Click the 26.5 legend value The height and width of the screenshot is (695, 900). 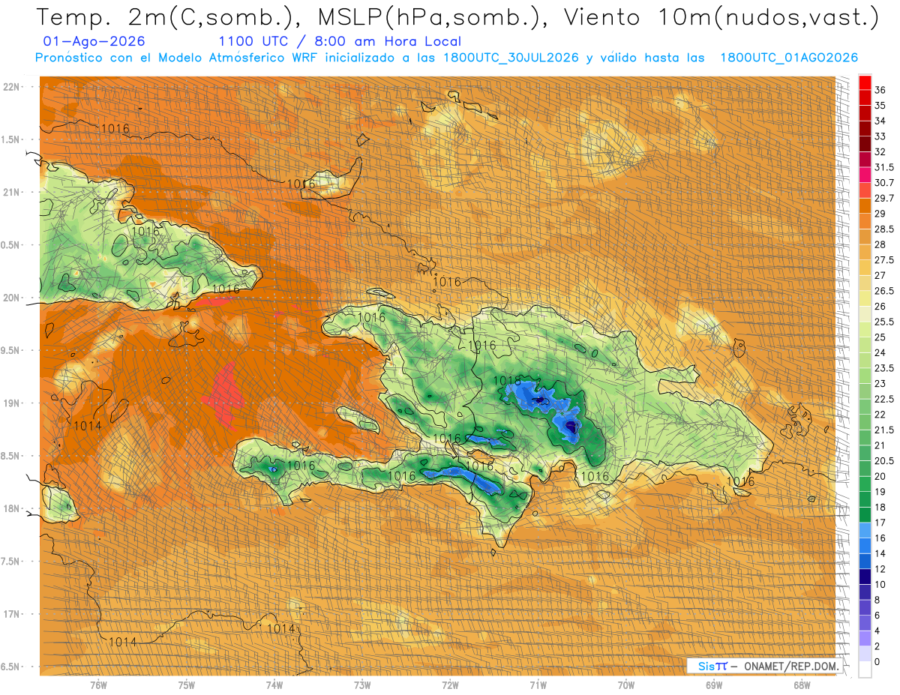(x=884, y=291)
